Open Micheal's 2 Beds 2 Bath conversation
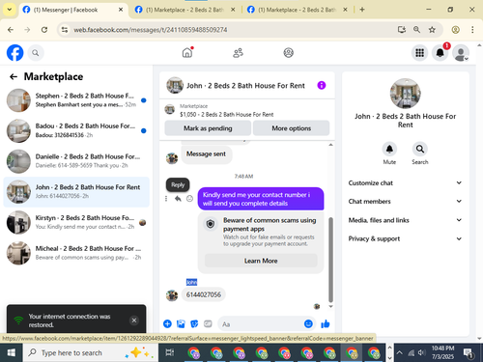Image resolution: width=483 pixels, height=362 pixels. 76,253
